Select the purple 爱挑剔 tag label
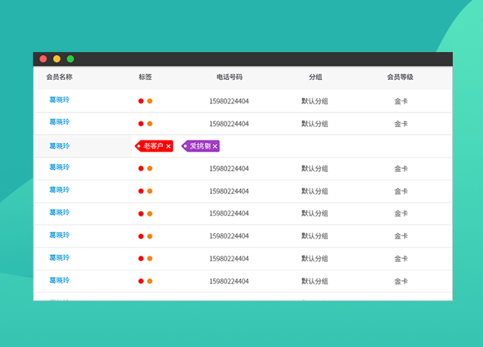The width and height of the screenshot is (483, 347). coord(199,146)
